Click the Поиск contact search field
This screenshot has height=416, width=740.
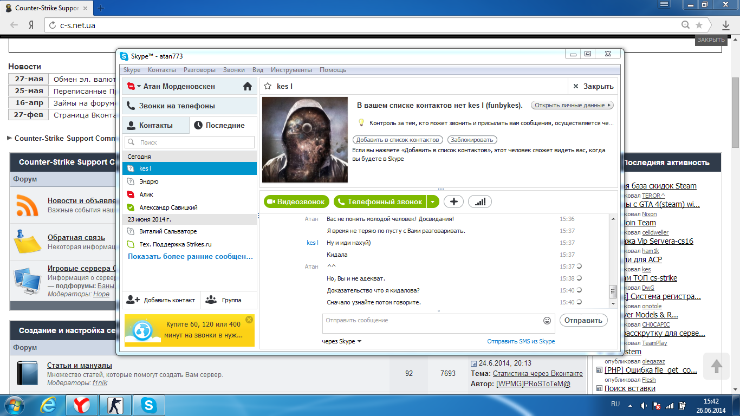click(x=190, y=142)
